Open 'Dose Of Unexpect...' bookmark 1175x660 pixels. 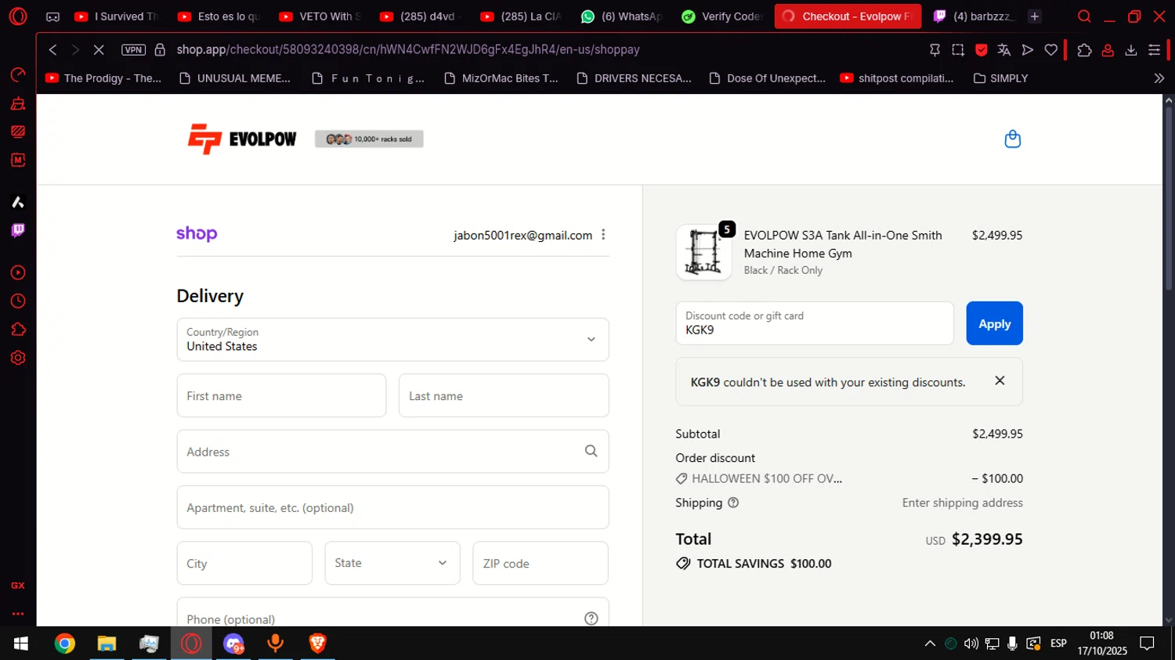point(767,78)
